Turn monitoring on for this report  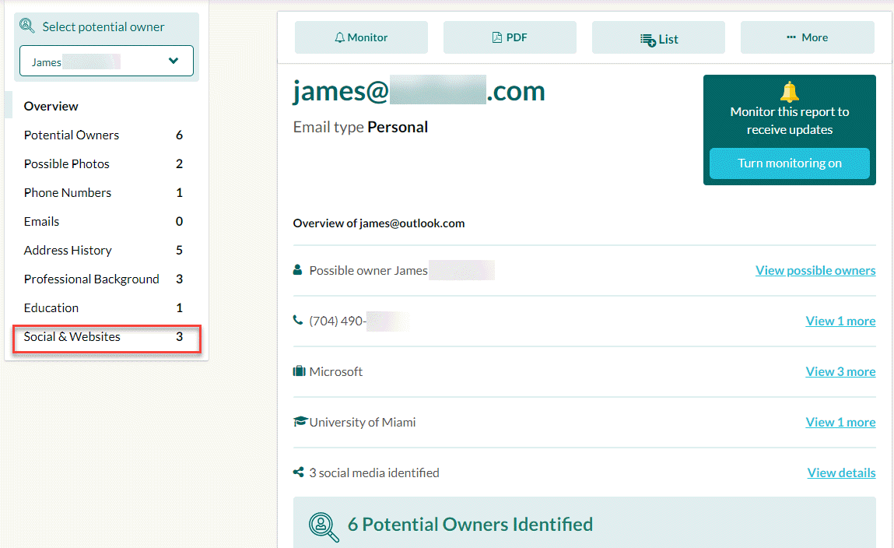790,163
